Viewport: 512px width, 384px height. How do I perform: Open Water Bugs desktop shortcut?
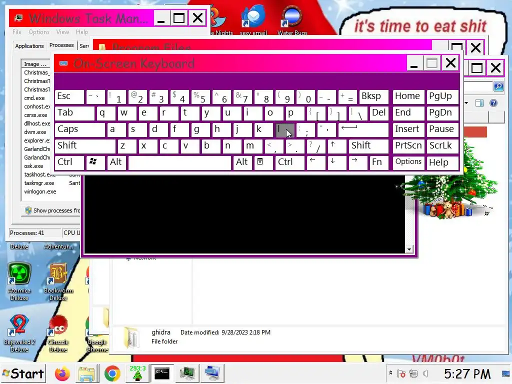click(x=292, y=19)
